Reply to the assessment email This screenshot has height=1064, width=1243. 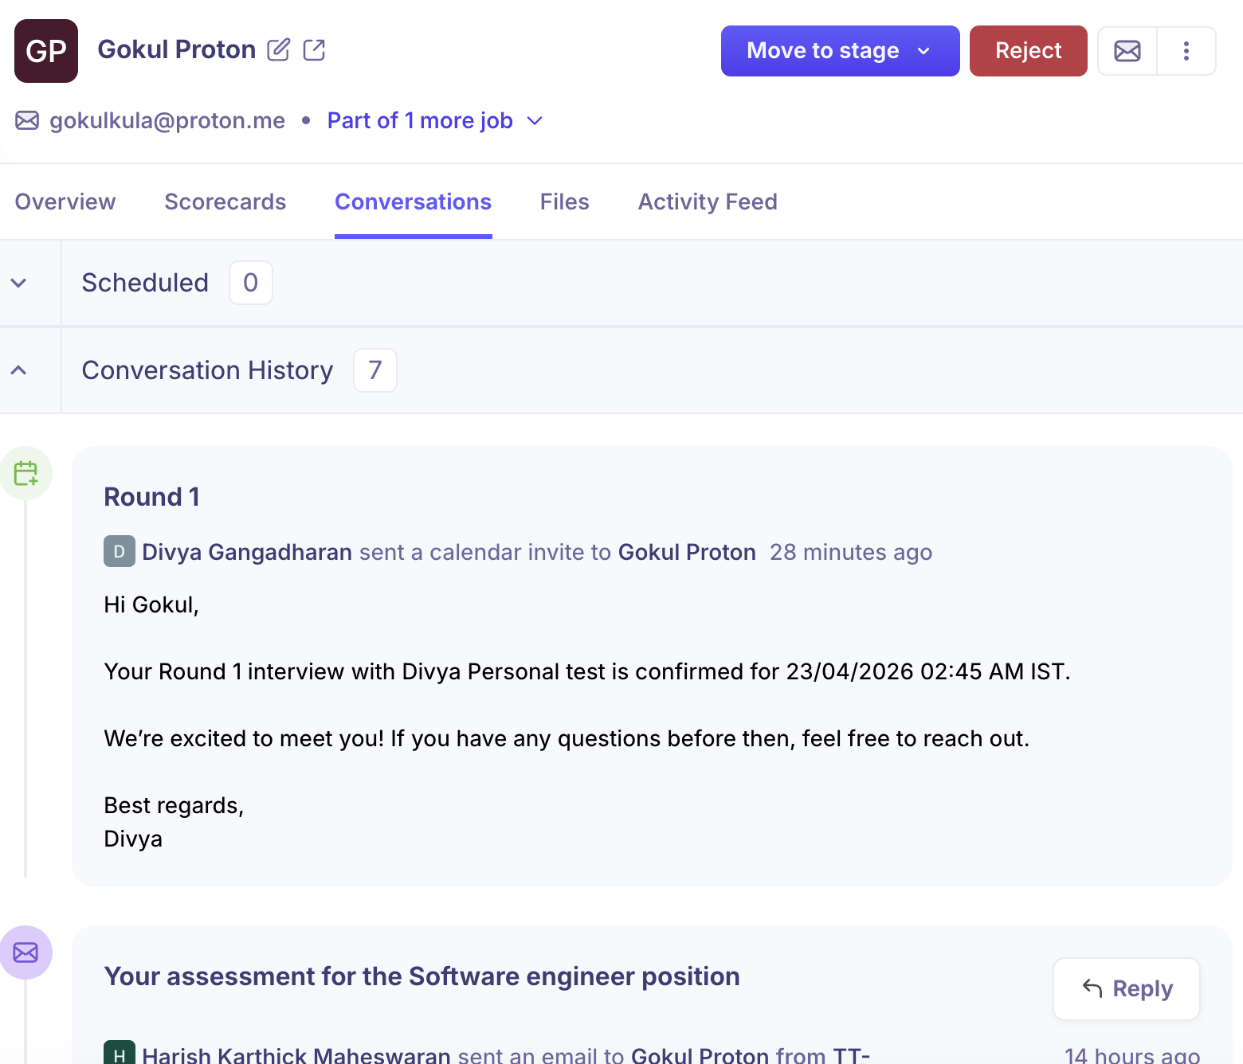1126,988
